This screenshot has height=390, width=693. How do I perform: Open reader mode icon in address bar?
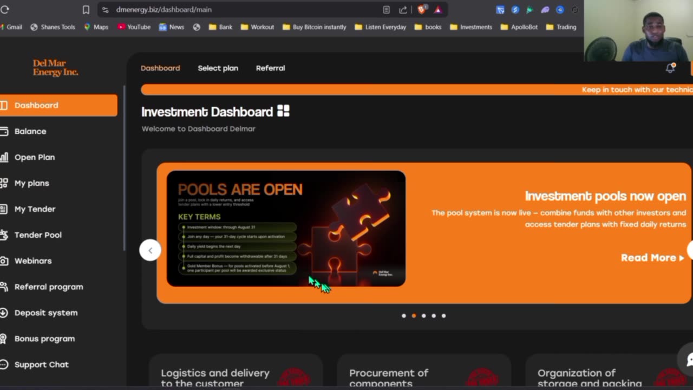click(x=386, y=10)
